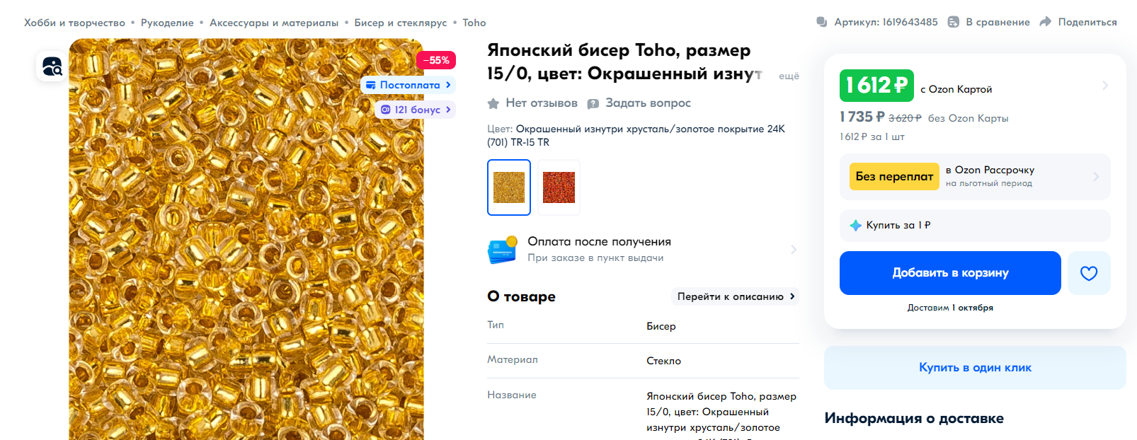This screenshot has height=440, width=1137.
Task: Click the question bubble icon Задать вопрос
Action: pyautogui.click(x=593, y=103)
